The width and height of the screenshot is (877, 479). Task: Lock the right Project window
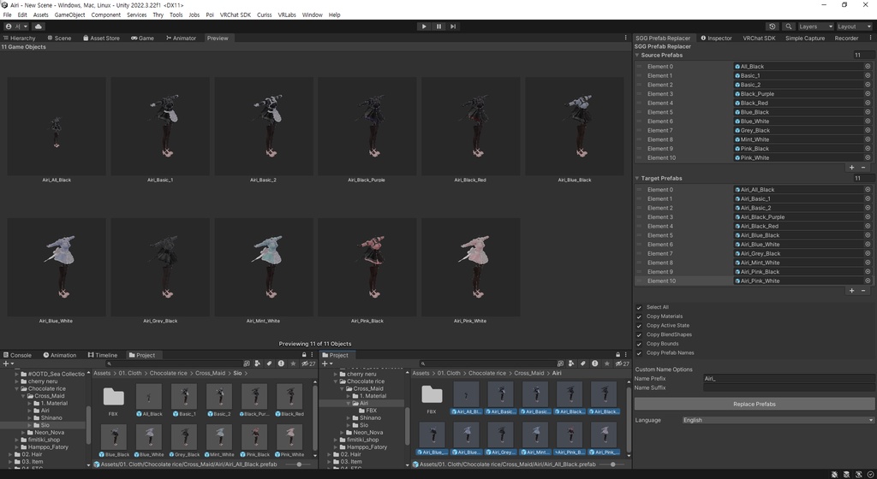click(618, 355)
